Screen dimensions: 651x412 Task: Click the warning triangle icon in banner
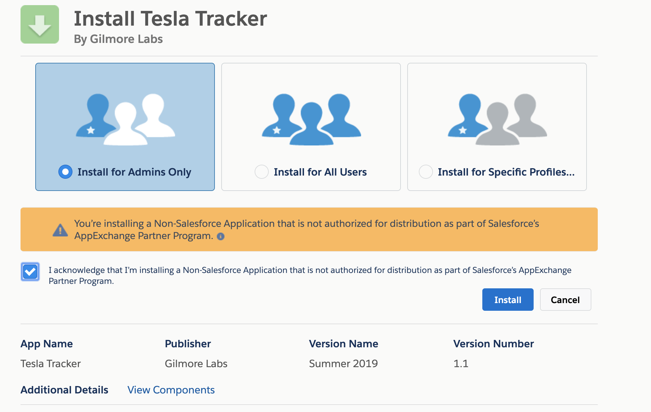pyautogui.click(x=60, y=230)
